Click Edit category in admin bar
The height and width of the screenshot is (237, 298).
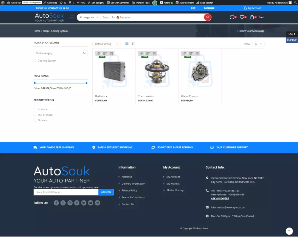pos(96,3)
